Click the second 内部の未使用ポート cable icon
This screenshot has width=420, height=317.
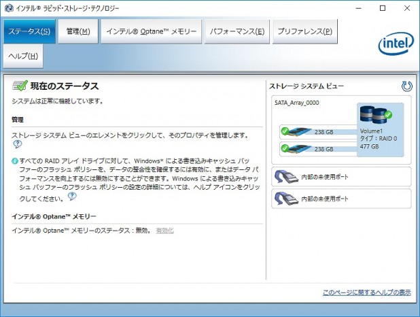(286, 199)
